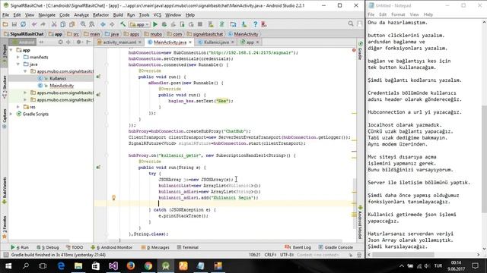Click the Copy toolbar icon
Screen dimensions: 487x273
point(62,24)
